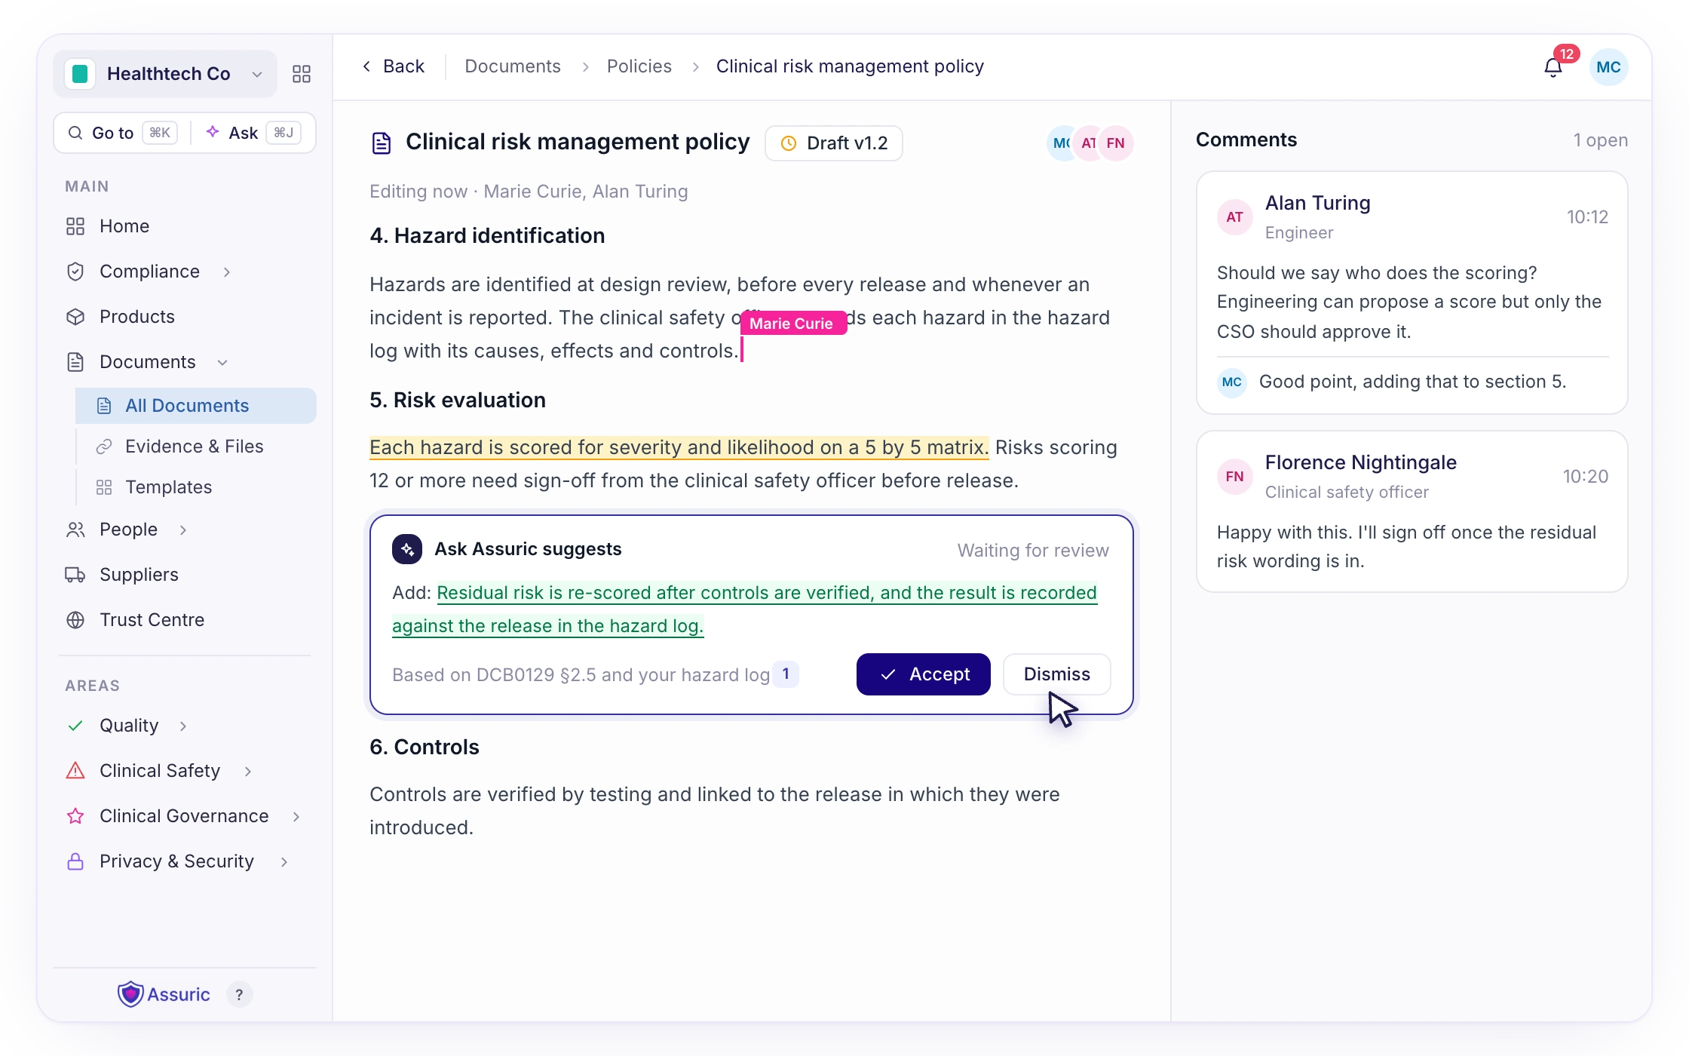Click the Draft v1.2 status badge
Image resolution: width=1689 pixels, height=1056 pixels.
(834, 143)
